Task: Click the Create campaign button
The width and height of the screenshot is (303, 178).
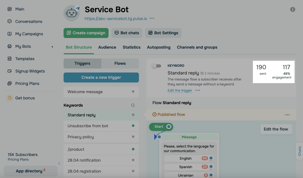Action: pos(86,33)
